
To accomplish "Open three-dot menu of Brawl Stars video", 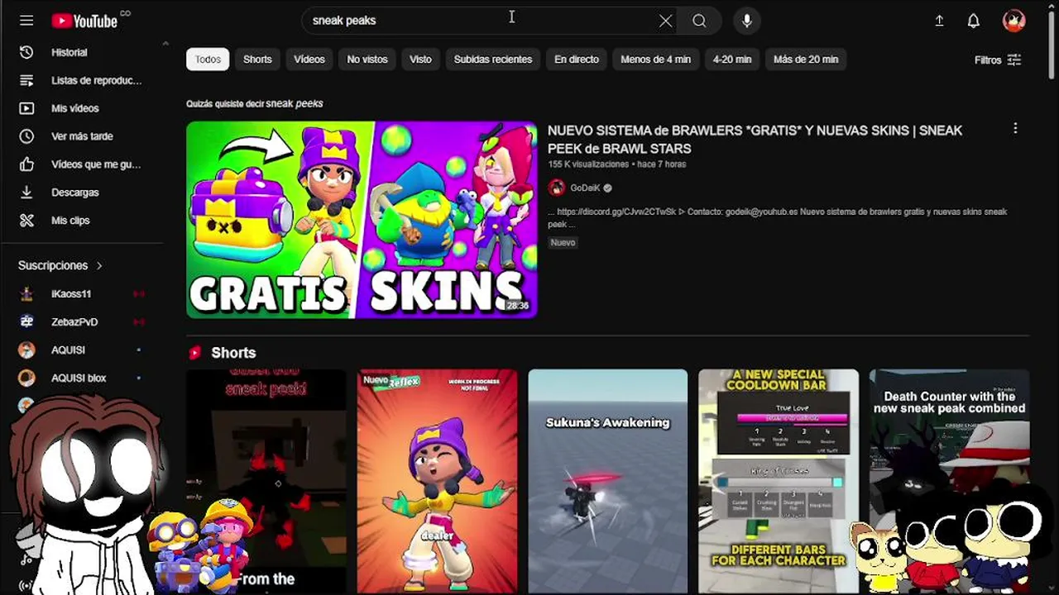I will tap(1015, 129).
